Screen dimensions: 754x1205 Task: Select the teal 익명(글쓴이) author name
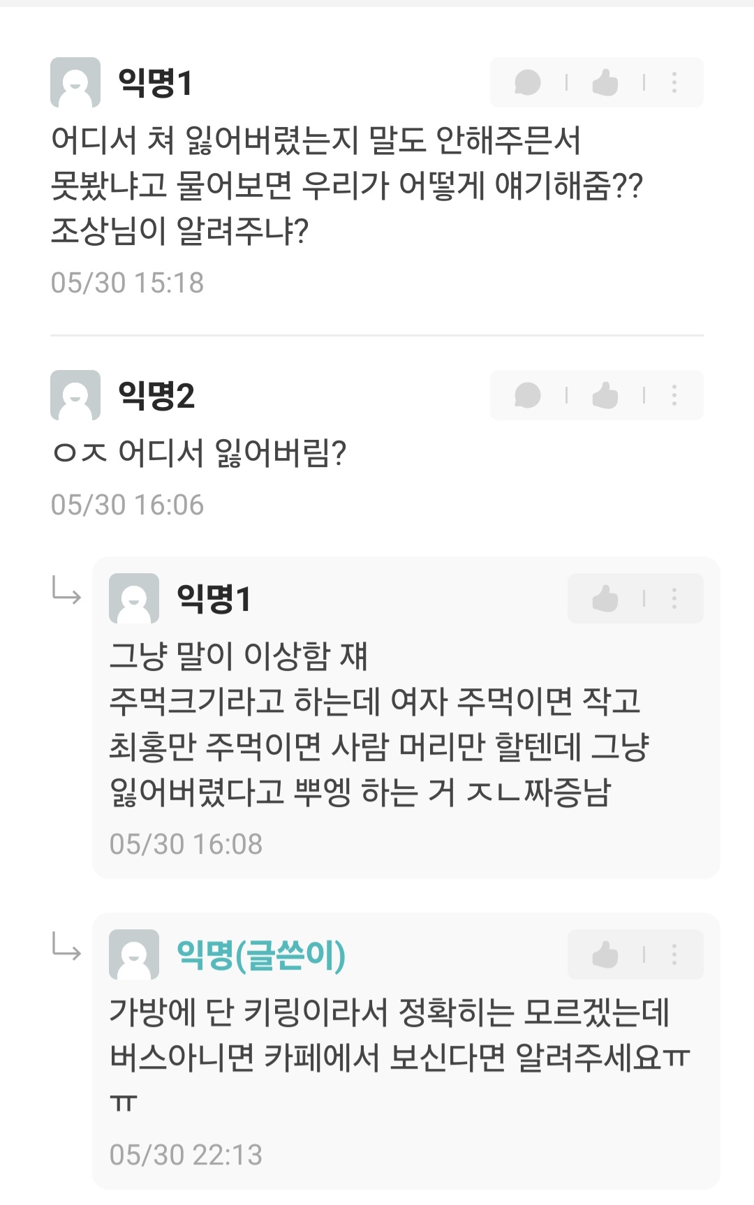point(261,955)
